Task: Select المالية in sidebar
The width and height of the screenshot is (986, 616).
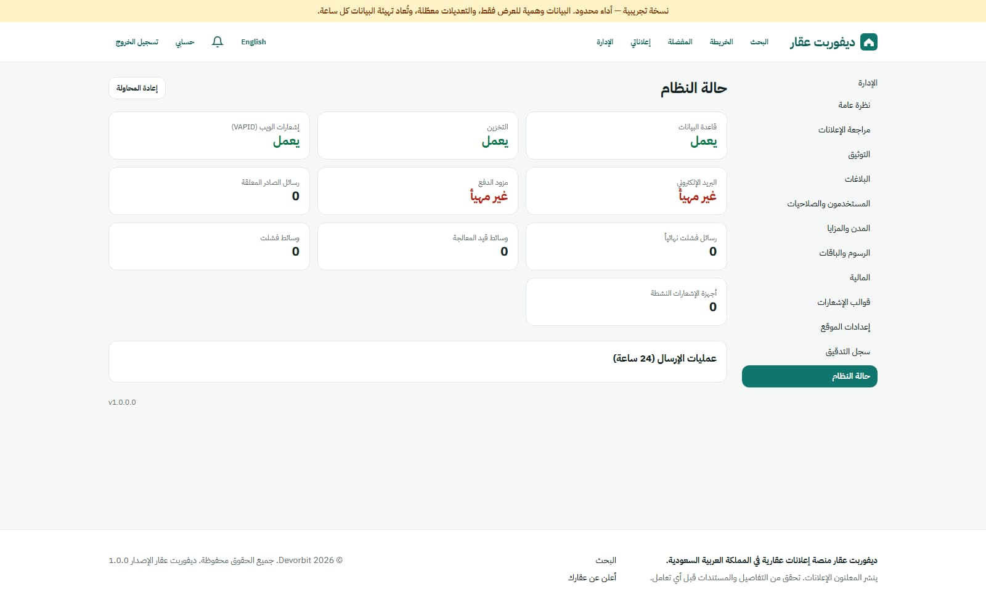Action: pyautogui.click(x=810, y=278)
